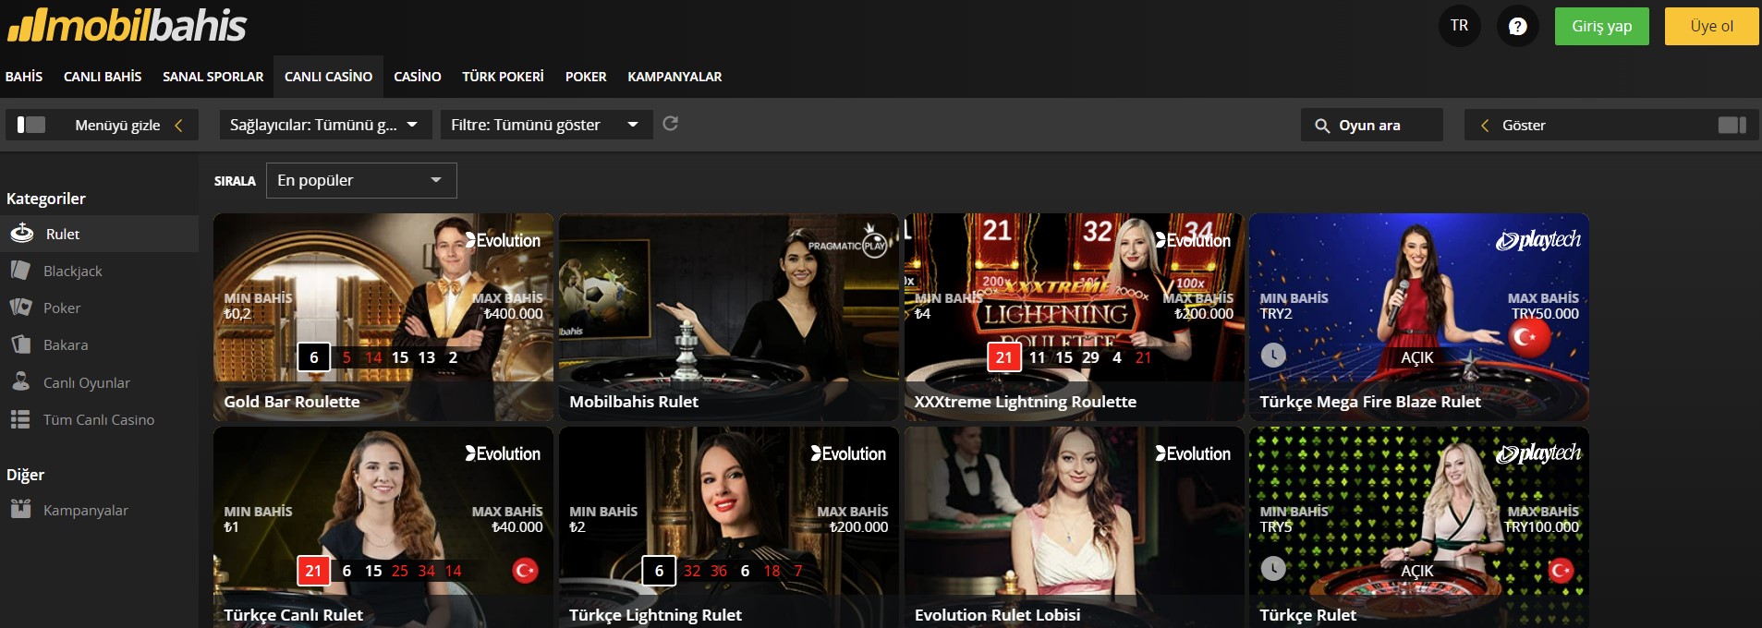Click the Canlı Oyunlar sidebar label

(x=87, y=382)
